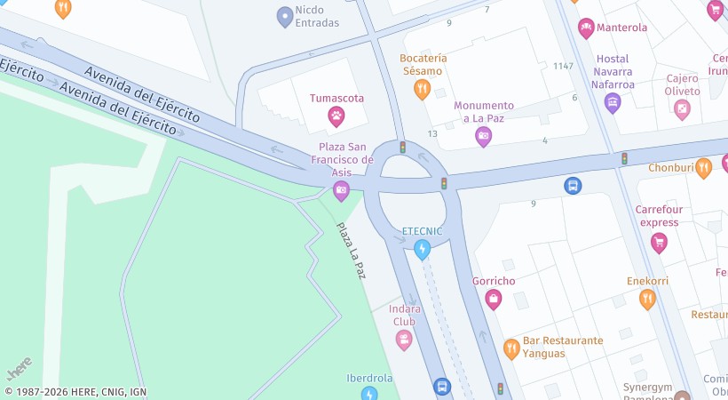This screenshot has height=400, width=728.
Task: Click the Carrefour express cart icon
Action: pos(659,243)
